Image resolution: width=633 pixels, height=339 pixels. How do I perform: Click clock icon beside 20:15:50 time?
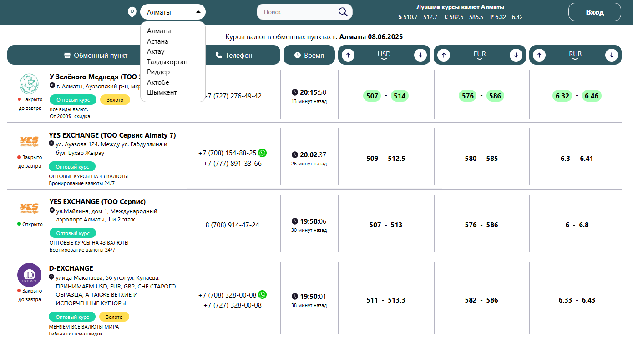click(x=295, y=92)
